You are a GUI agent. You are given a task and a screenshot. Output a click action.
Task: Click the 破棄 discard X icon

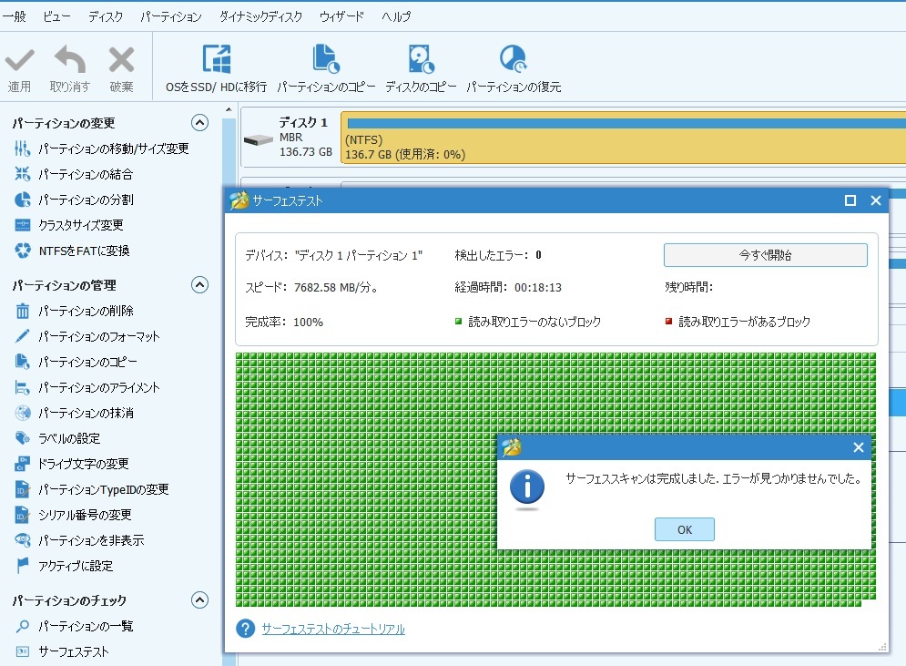pos(121,61)
